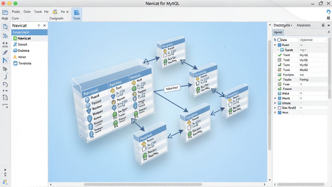This screenshot has width=332, height=187.
Task: Click the swap arrows icon in the left toolbar
Action: [x=5, y=106]
